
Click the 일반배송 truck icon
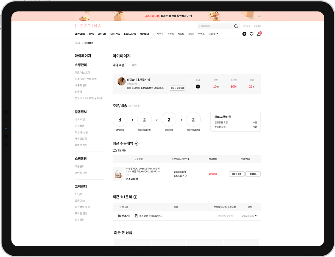tap(115, 150)
